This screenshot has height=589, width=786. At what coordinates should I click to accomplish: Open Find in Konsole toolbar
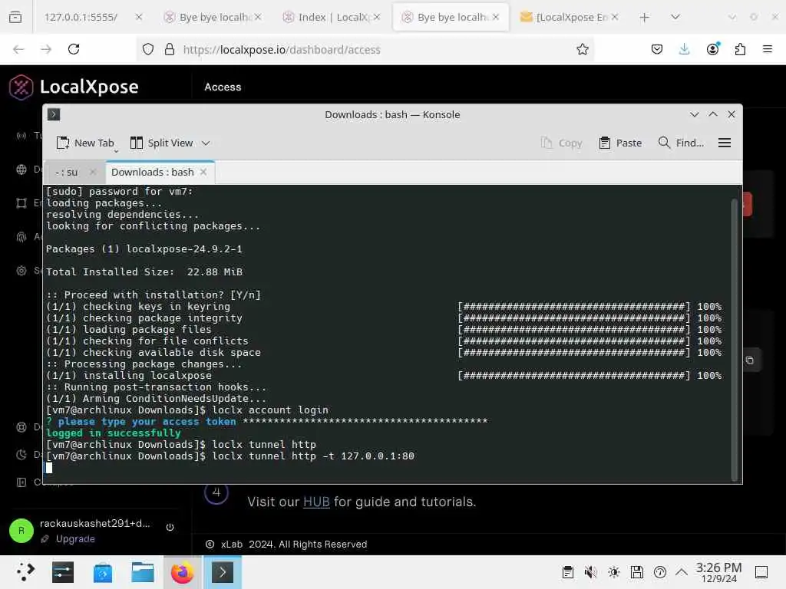681,143
